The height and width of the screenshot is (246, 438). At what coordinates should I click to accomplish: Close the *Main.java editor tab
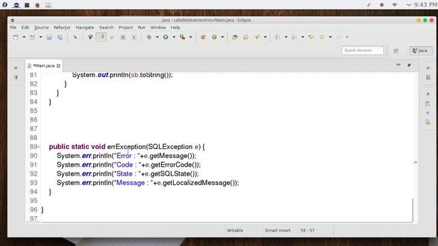coord(58,66)
